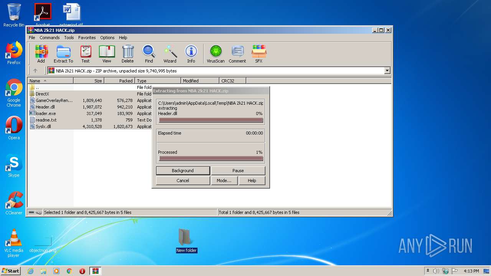
Task: Click WinRAR taskbar button
Action: 95,271
